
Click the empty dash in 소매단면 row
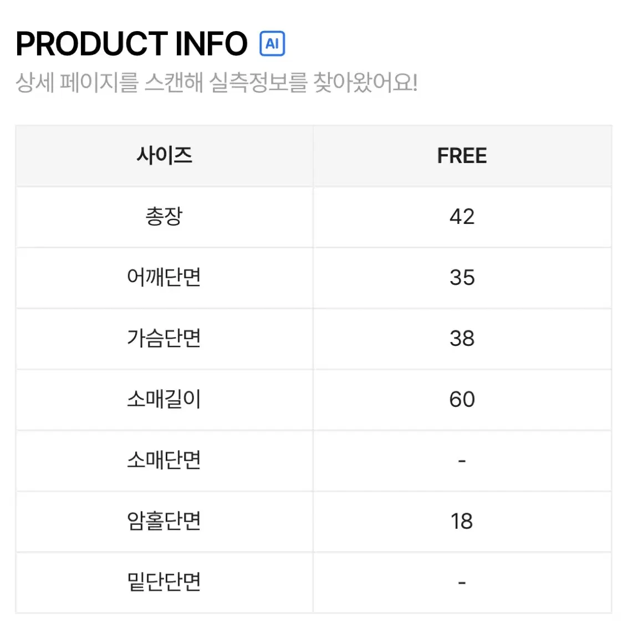tap(462, 461)
